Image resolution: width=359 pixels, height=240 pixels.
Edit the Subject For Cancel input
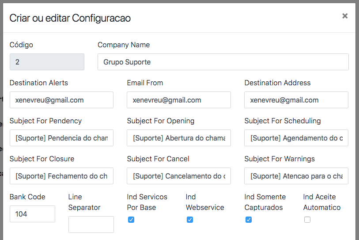click(179, 176)
